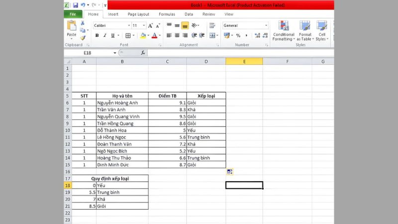Decrease font size with small A
This screenshot has height=224, width=398.
point(158,26)
